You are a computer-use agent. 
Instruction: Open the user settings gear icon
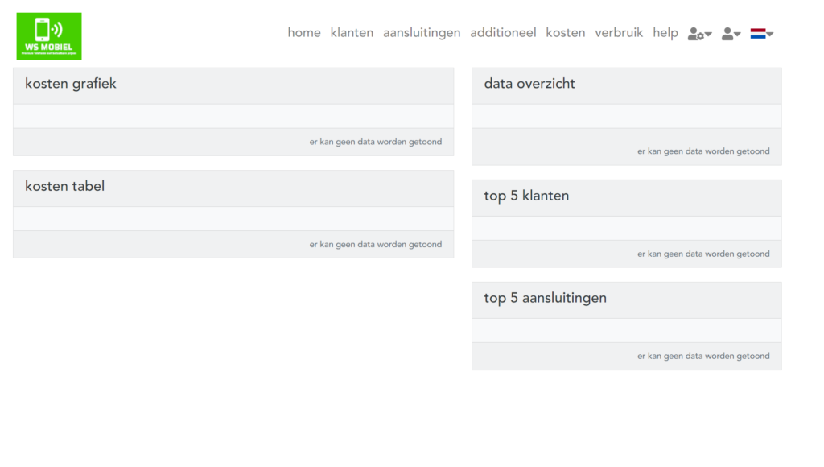click(x=696, y=34)
